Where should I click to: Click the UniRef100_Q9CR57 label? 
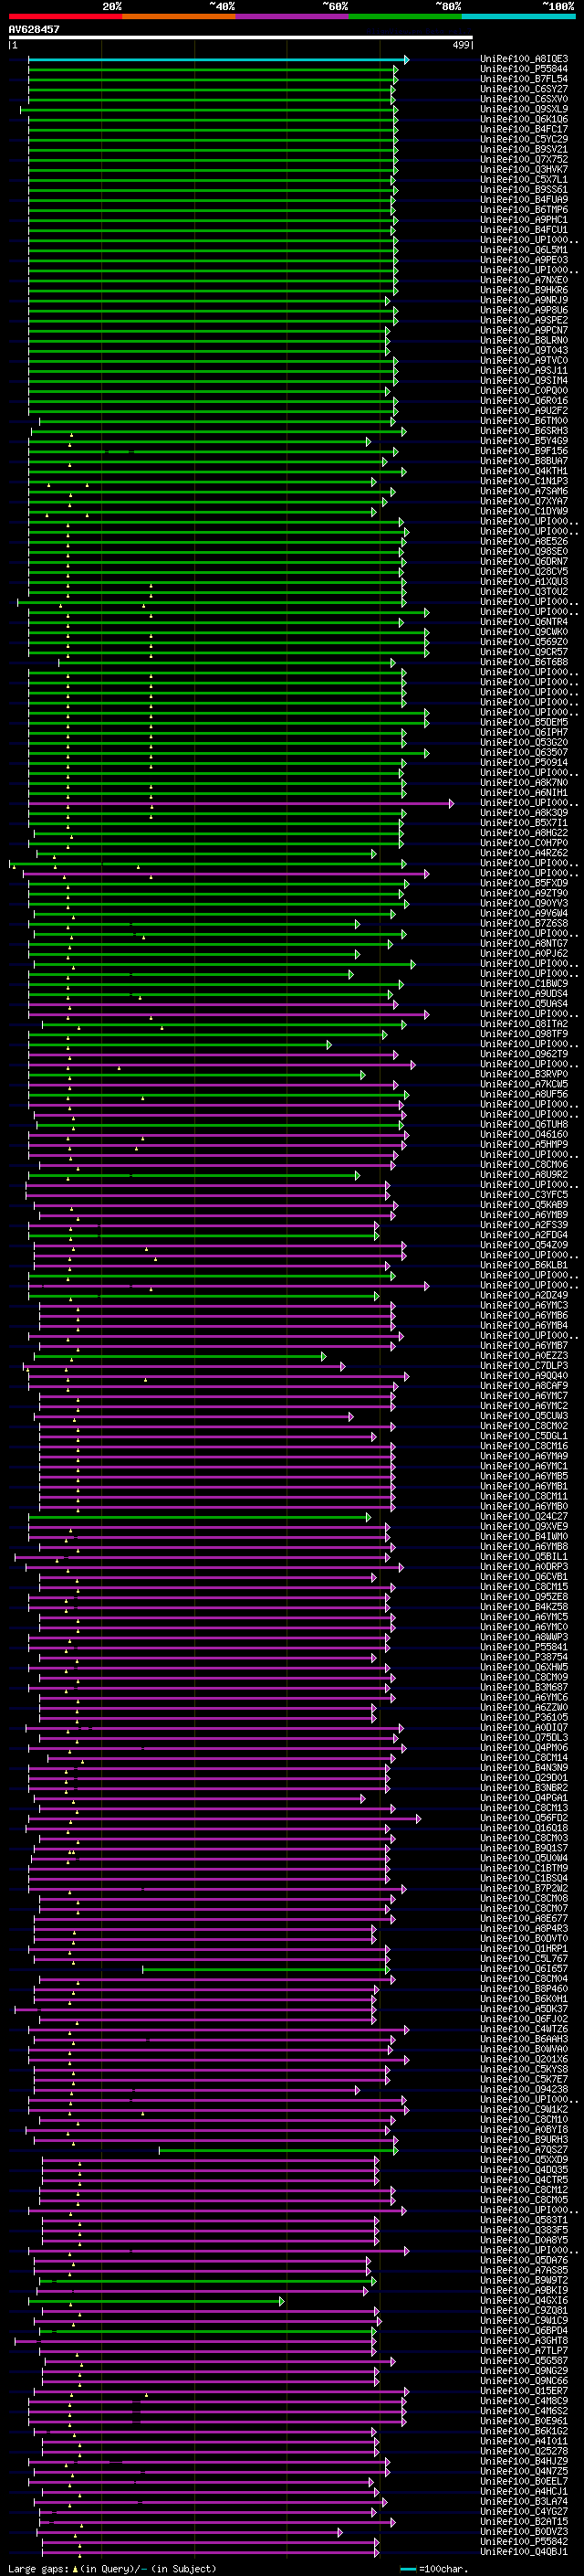point(524,652)
